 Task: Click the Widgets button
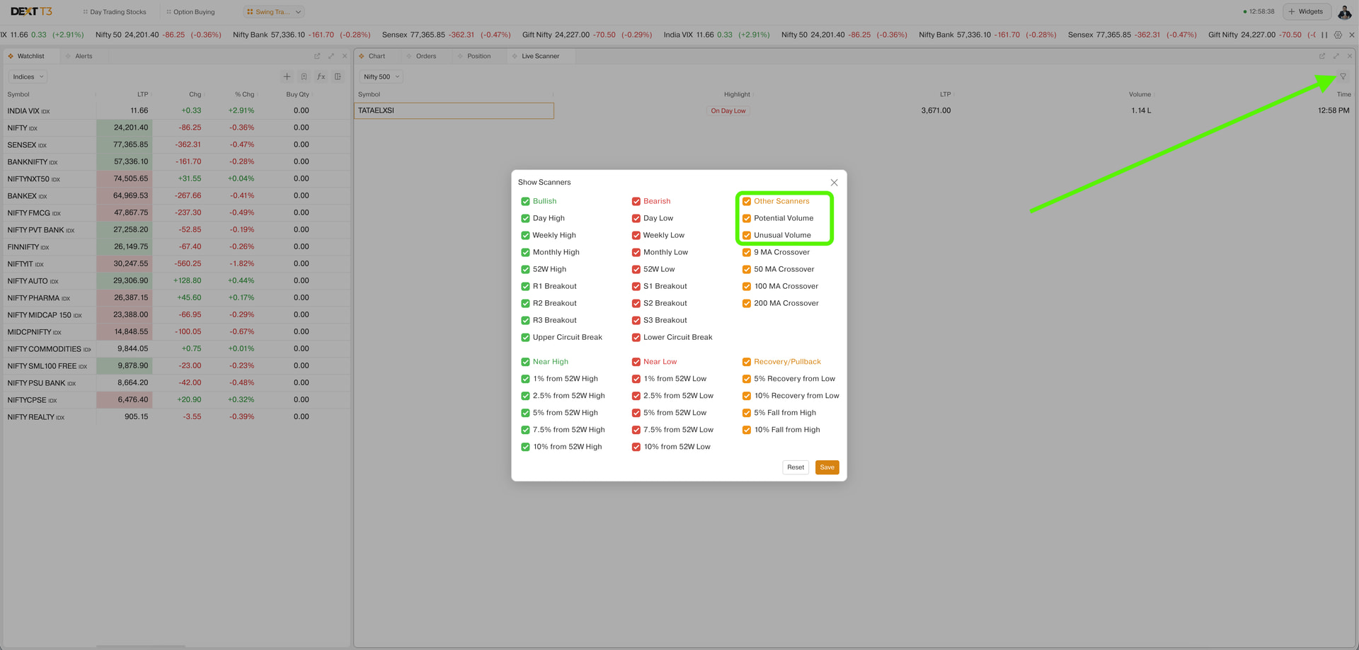pyautogui.click(x=1307, y=11)
